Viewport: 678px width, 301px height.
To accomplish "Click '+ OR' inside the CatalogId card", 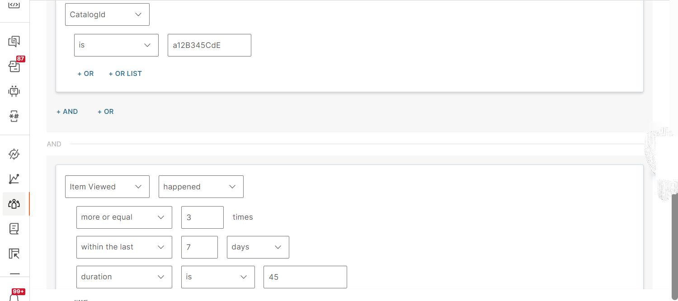I will tap(86, 74).
